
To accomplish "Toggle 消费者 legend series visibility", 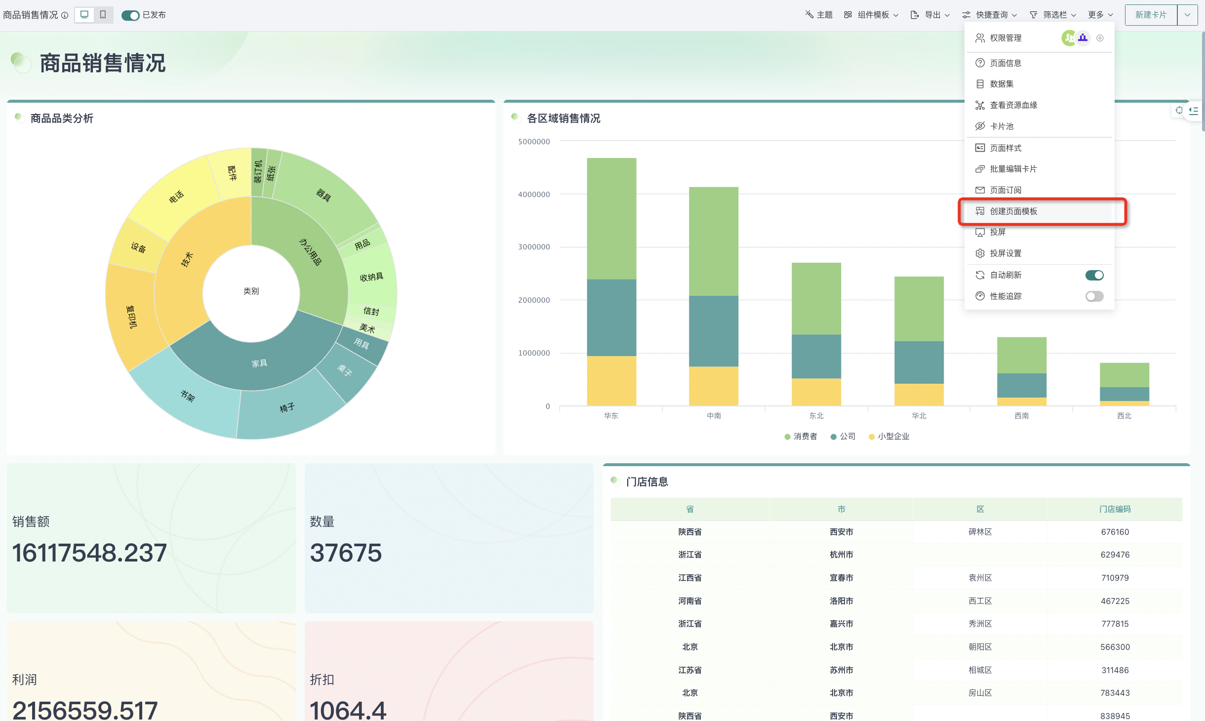I will click(x=801, y=437).
